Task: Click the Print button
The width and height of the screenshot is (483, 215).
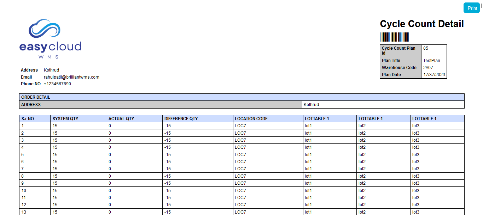Action: (472, 8)
